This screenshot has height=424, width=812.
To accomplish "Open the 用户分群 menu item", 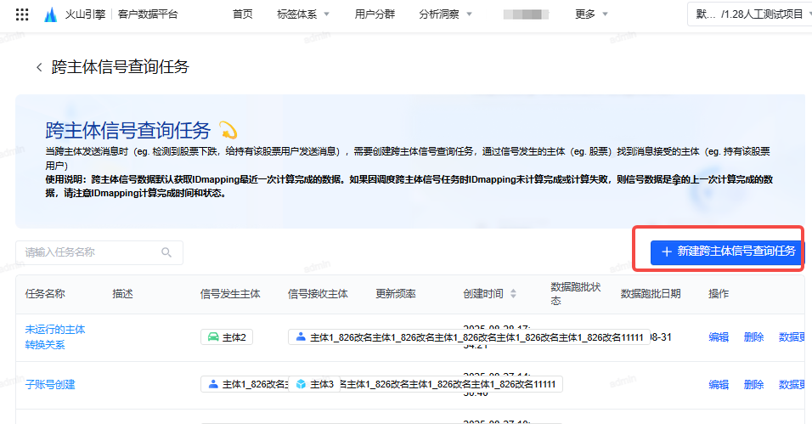I will click(375, 14).
